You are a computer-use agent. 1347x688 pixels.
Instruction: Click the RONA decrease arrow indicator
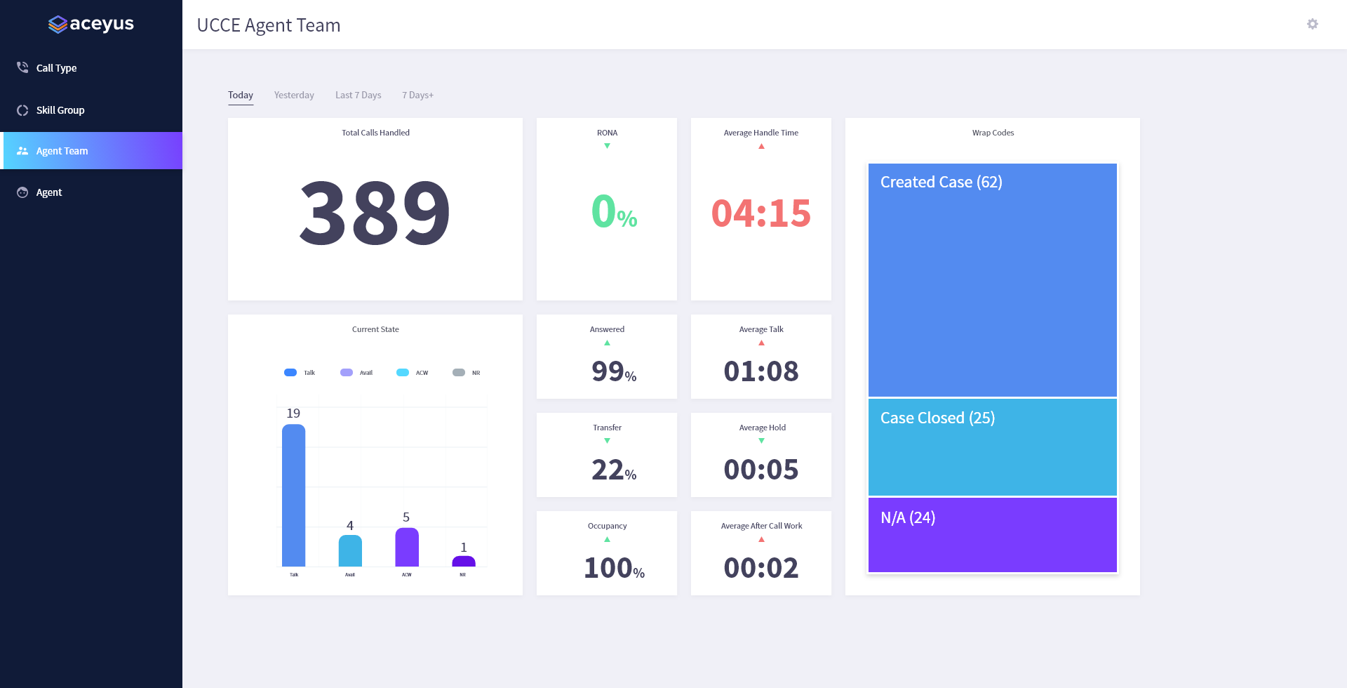(x=606, y=145)
